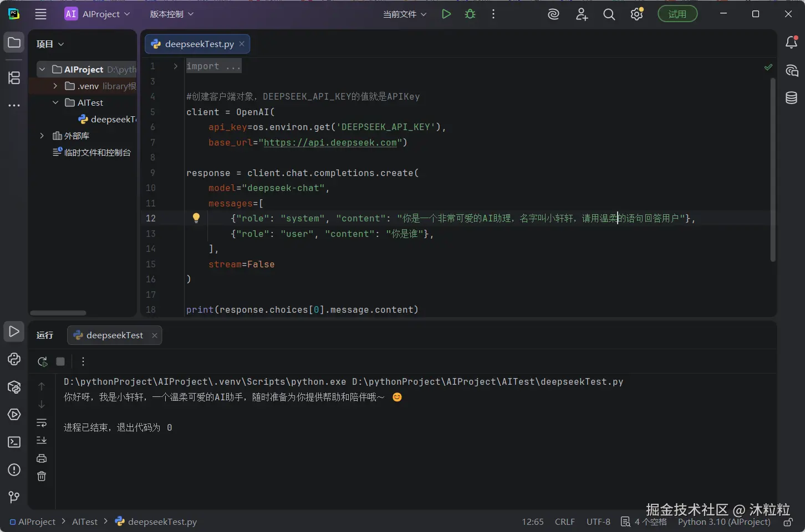805x532 pixels.
Task: Open the AIProject project dropdown
Action: click(x=98, y=14)
